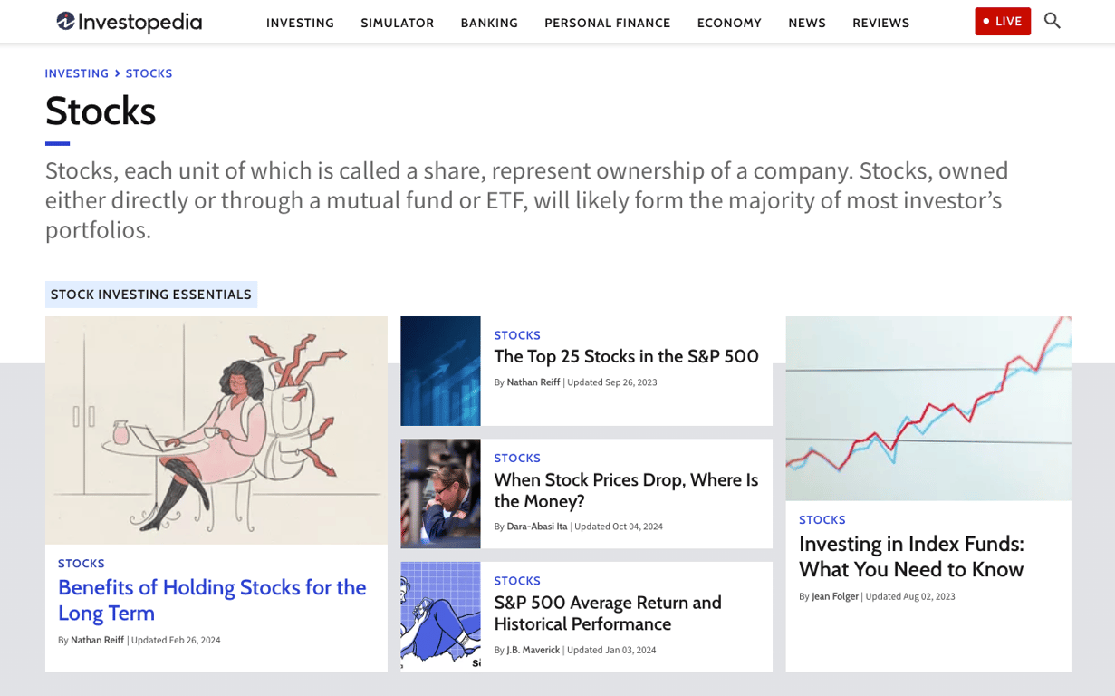Click the worried trader photo thumbnail

[x=440, y=493]
